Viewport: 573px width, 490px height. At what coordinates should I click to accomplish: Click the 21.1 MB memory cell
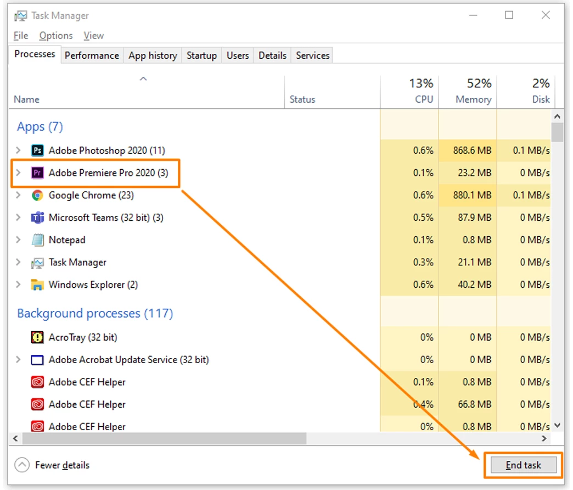coord(468,262)
